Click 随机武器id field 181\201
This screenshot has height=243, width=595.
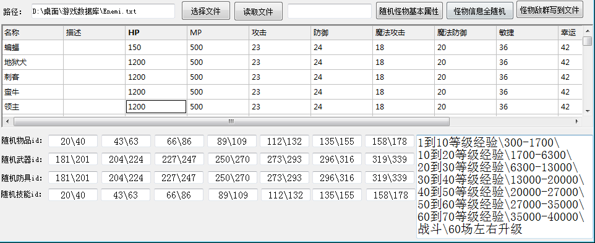(73, 160)
